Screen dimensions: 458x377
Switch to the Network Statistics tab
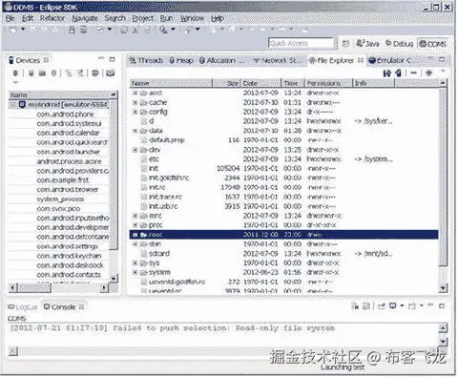pos(278,60)
